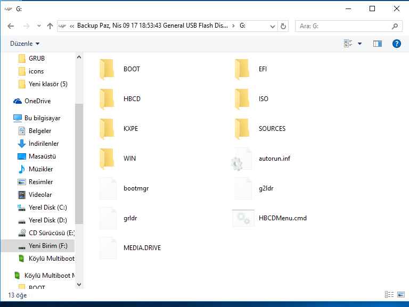Select Yerel Disk (C:) in sidebar
The height and width of the screenshot is (307, 409).
click(x=47, y=208)
